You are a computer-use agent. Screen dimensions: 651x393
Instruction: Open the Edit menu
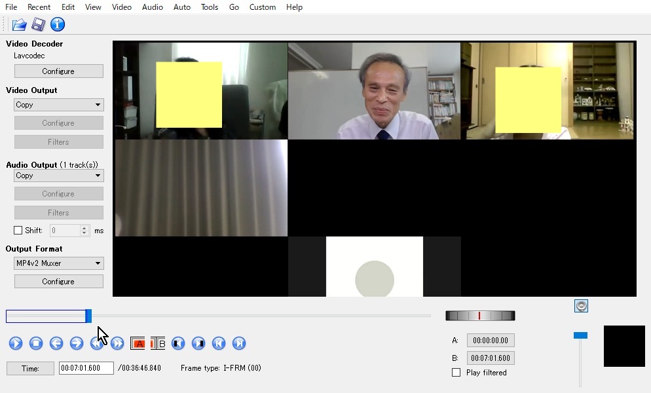coord(68,7)
